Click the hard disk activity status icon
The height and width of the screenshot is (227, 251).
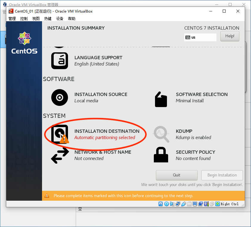point(161,204)
